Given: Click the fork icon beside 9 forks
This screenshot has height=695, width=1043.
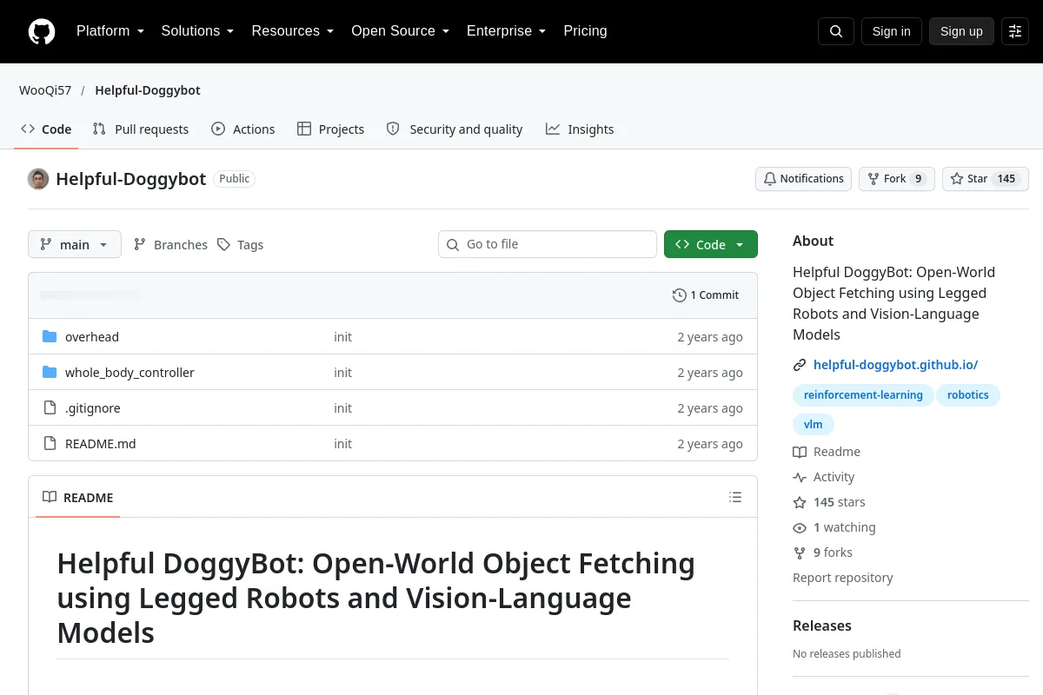Looking at the screenshot, I should (800, 553).
